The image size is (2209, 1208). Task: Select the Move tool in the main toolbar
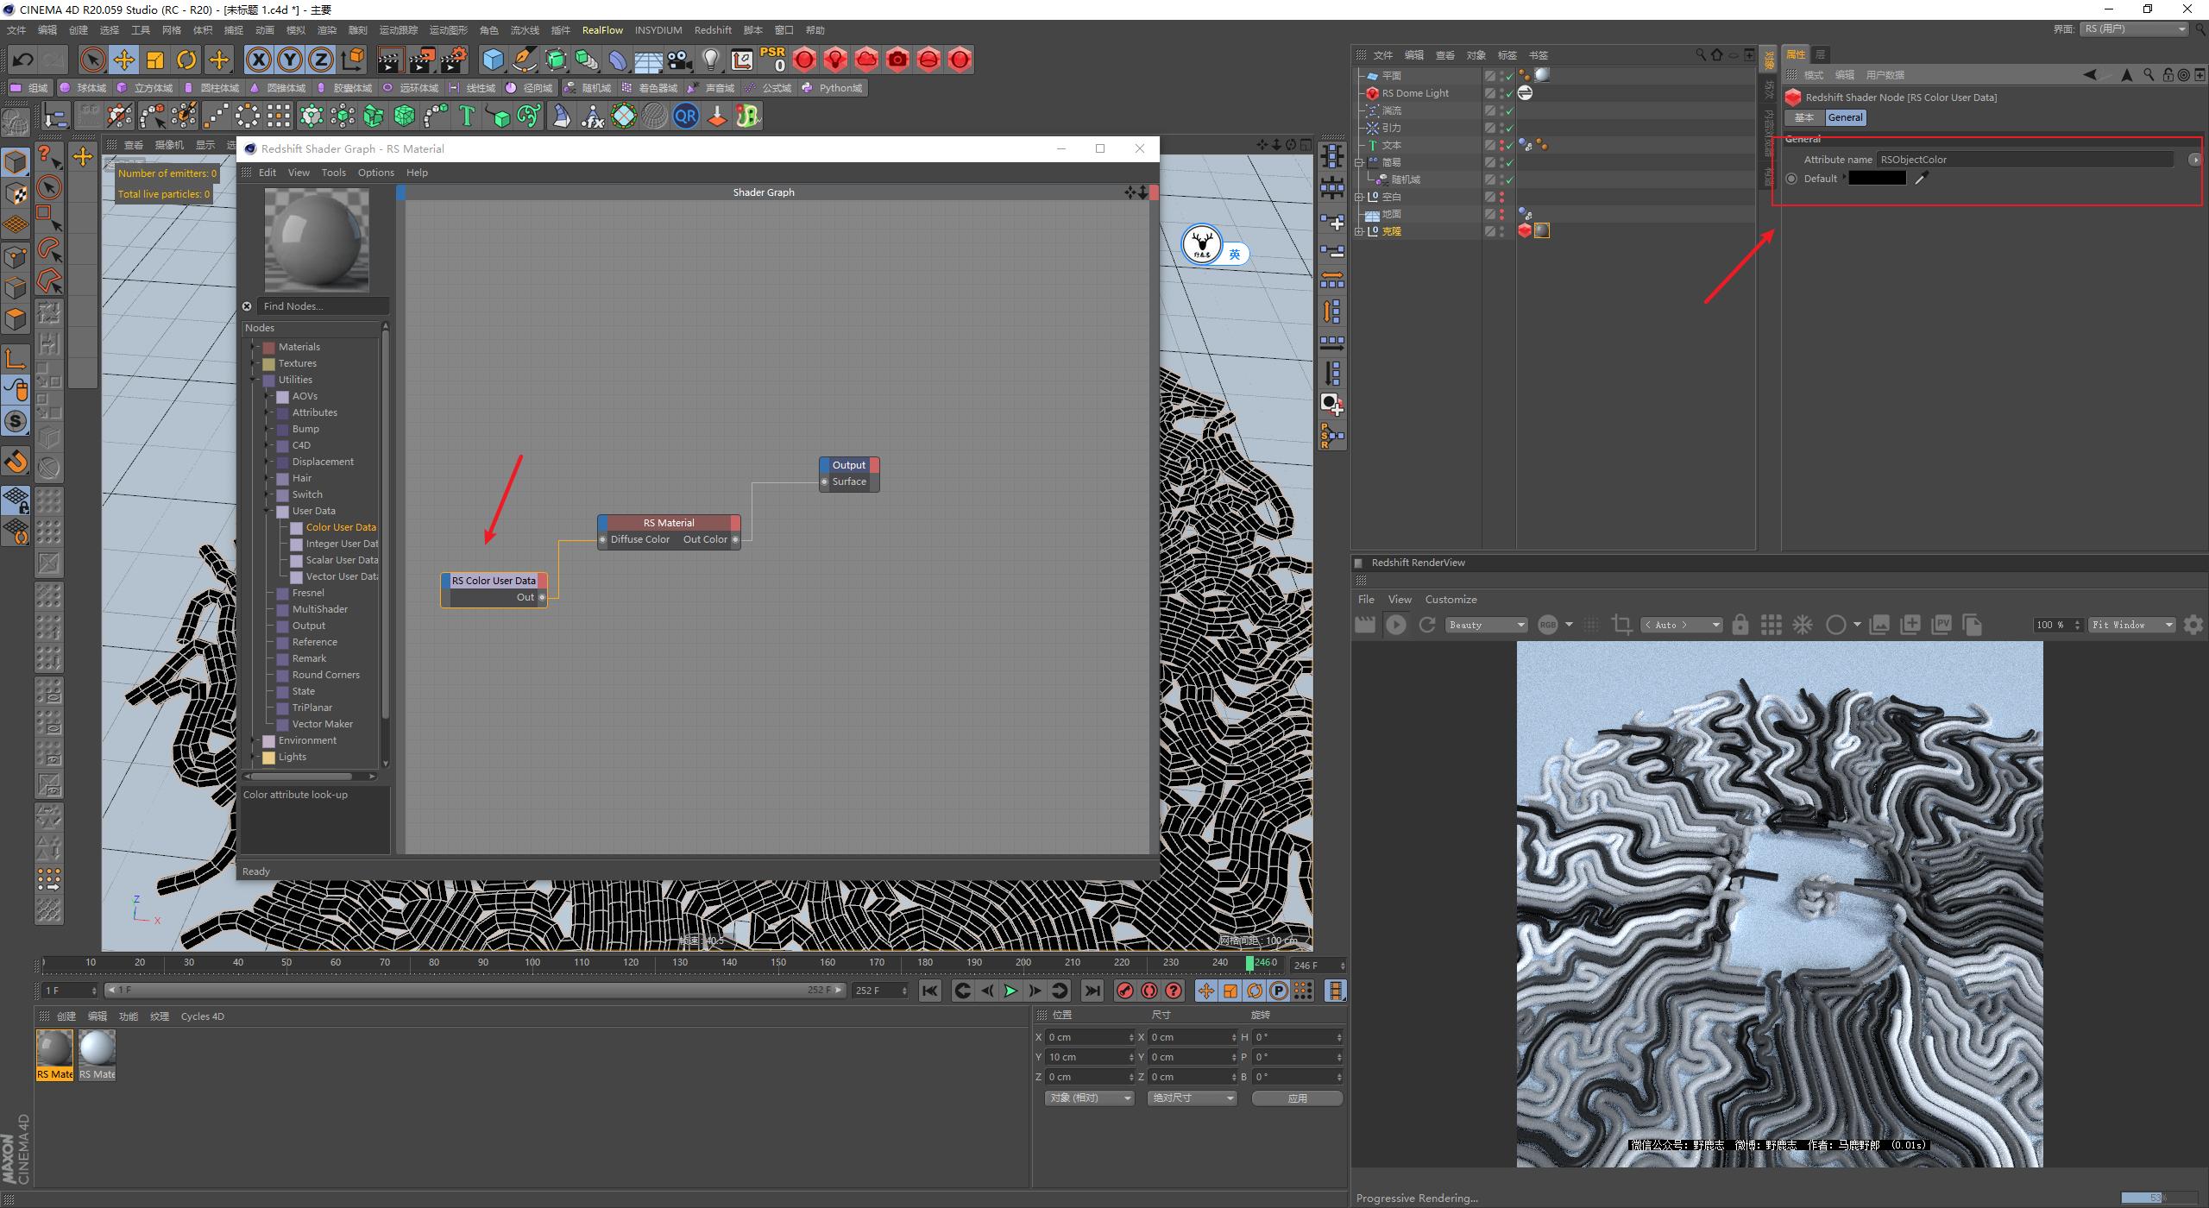click(x=123, y=60)
